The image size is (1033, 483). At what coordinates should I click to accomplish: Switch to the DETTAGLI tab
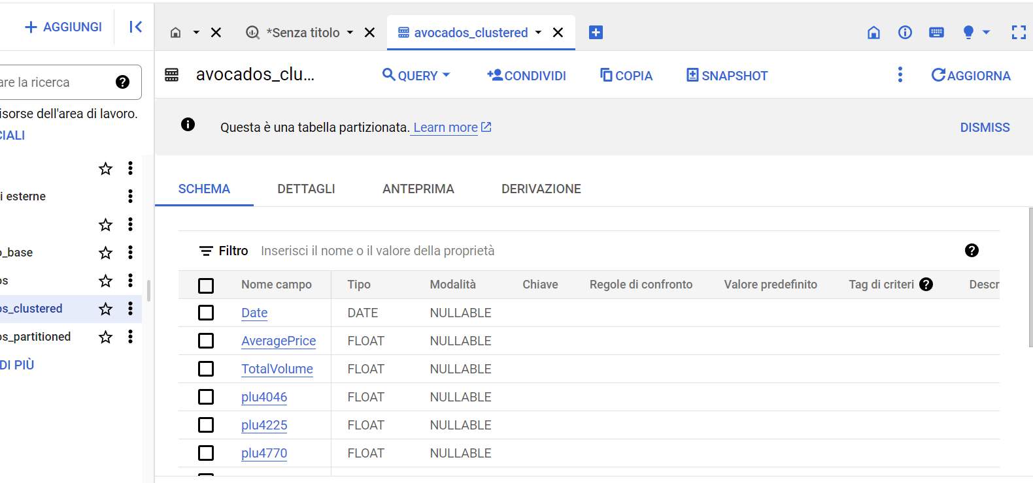coord(306,189)
